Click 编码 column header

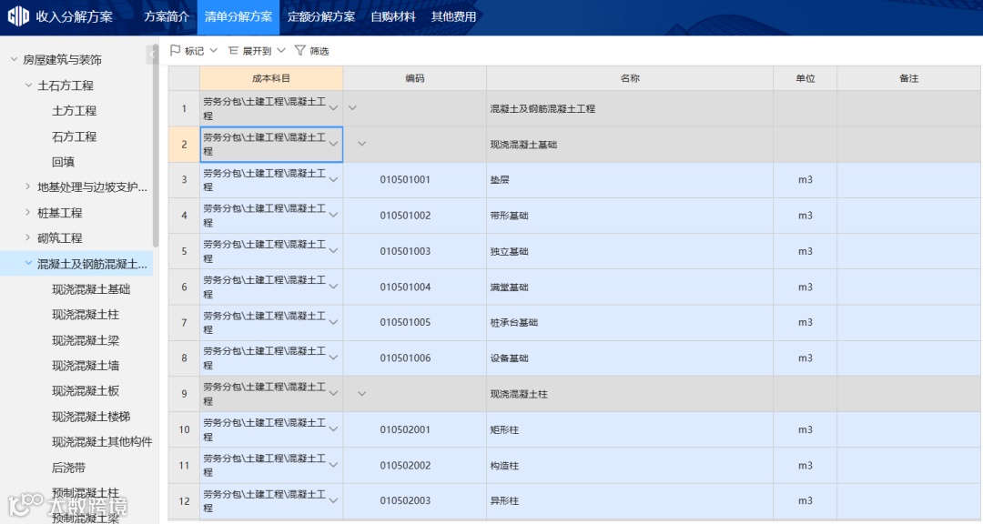pyautogui.click(x=414, y=78)
